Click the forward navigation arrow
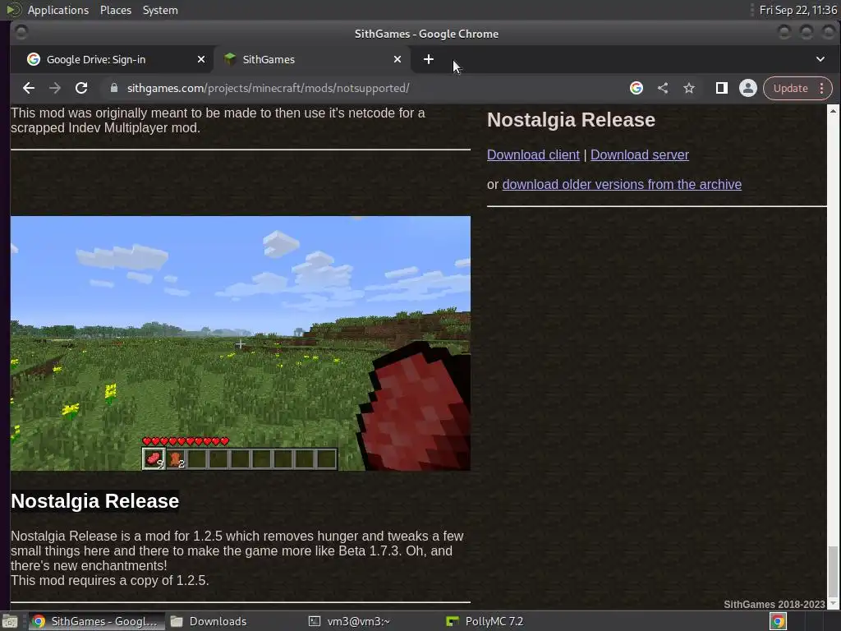The height and width of the screenshot is (631, 841). [55, 88]
